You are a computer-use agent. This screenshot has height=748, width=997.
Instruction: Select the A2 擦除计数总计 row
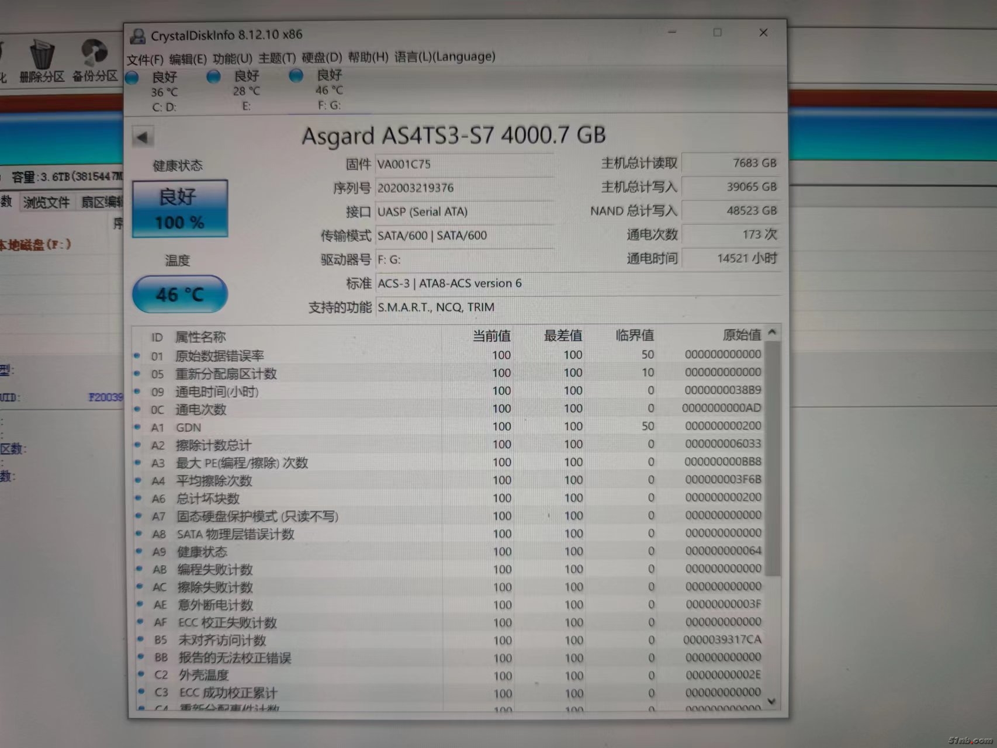click(x=449, y=445)
